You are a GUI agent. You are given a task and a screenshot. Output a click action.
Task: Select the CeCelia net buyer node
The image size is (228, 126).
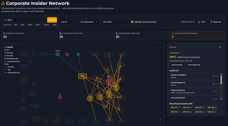coord(58,54)
